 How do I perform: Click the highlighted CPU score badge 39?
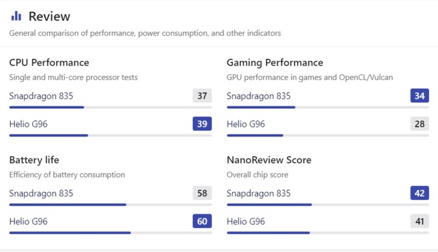tap(202, 124)
